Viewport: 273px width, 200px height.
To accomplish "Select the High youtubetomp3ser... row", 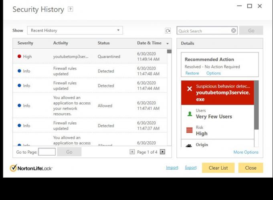I will [x=90, y=56].
